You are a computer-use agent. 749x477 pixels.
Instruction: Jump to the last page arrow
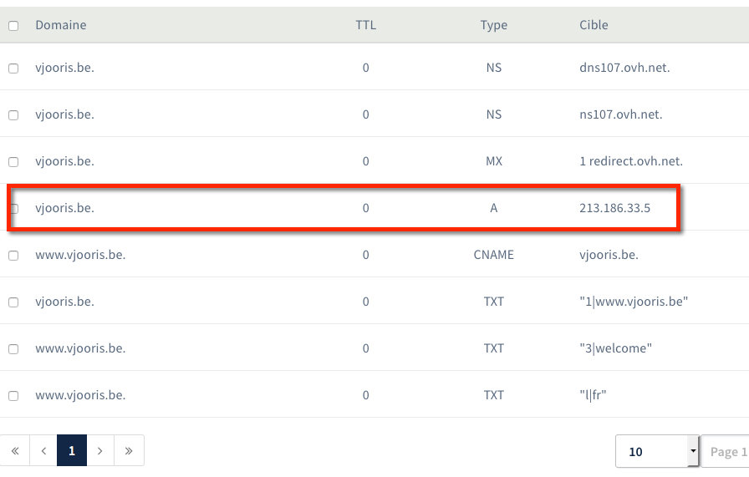(x=129, y=451)
